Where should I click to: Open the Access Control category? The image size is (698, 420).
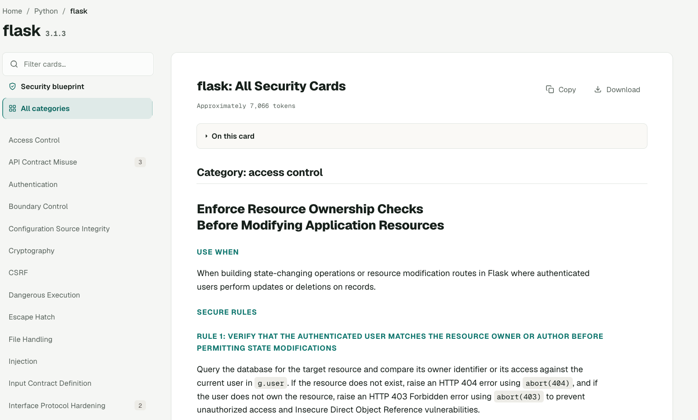[34, 140]
